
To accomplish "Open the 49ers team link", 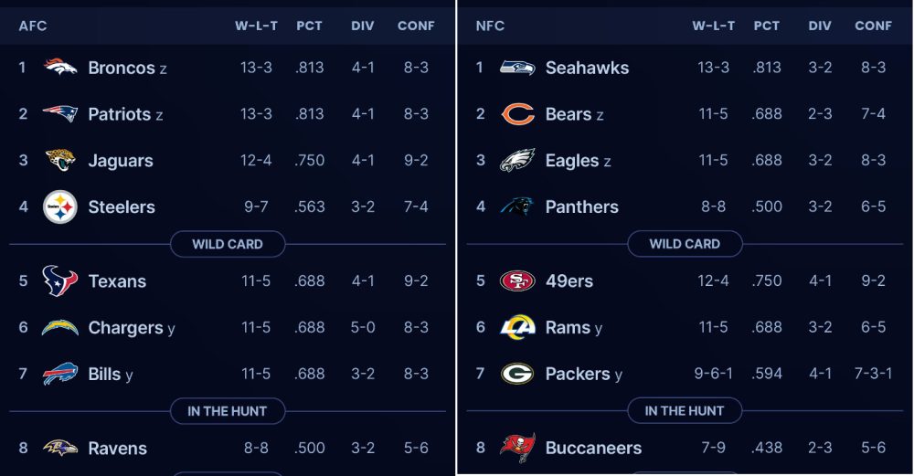I will click(x=569, y=281).
